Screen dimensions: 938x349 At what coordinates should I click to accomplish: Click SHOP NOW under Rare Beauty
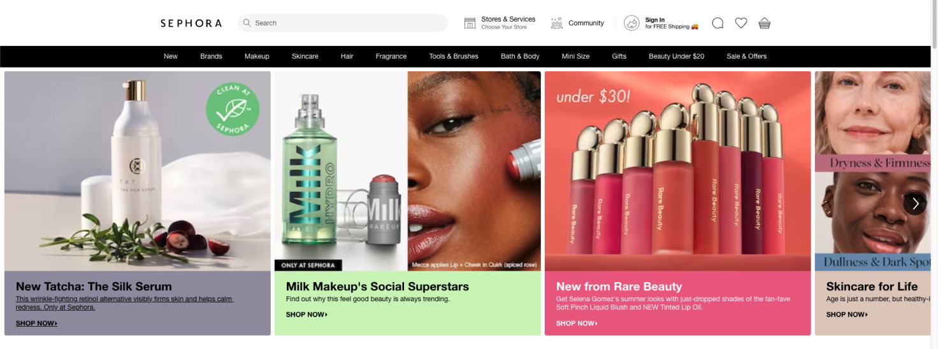[x=577, y=324]
